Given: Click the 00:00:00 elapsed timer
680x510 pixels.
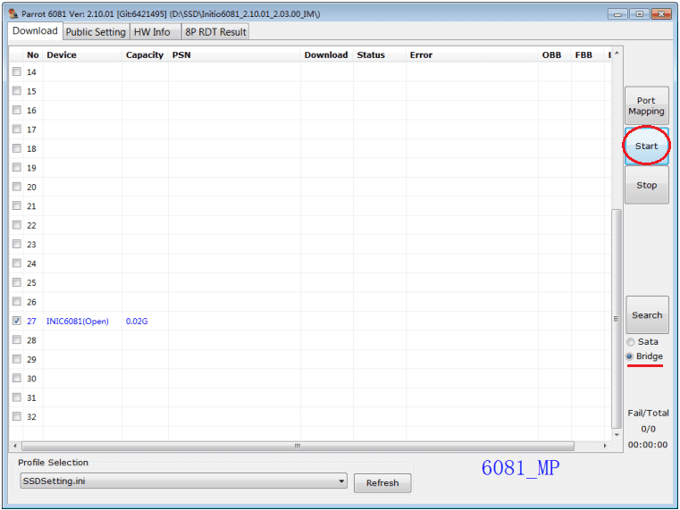Looking at the screenshot, I should 648,445.
